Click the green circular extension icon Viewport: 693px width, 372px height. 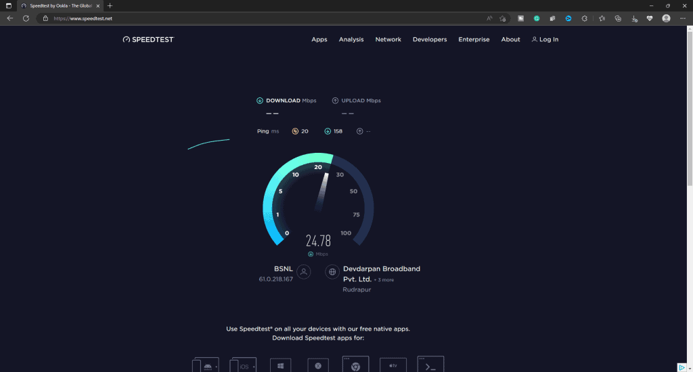pos(537,18)
